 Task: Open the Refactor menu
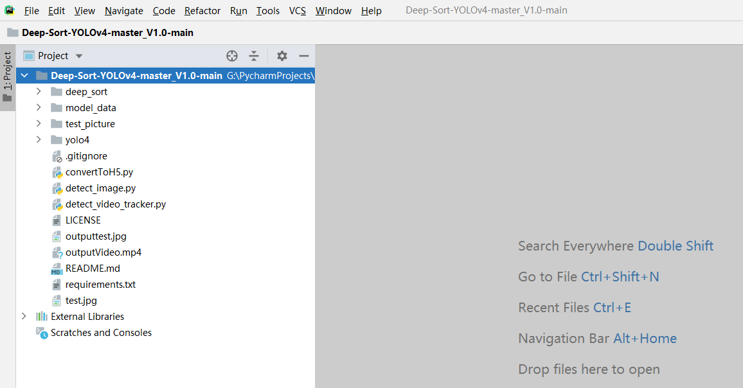pos(202,10)
